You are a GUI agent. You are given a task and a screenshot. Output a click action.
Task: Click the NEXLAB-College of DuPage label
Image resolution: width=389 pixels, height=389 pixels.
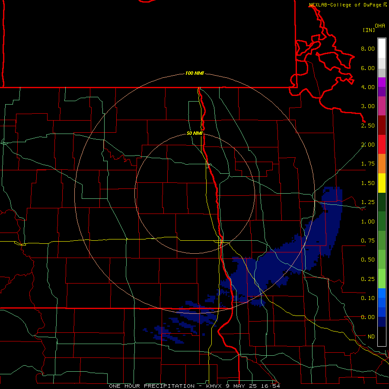345,5
